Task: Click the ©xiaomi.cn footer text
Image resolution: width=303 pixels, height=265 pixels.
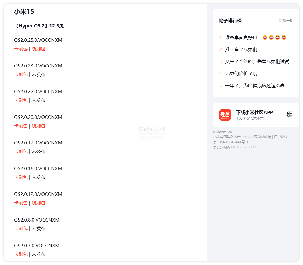Action: tap(222, 132)
